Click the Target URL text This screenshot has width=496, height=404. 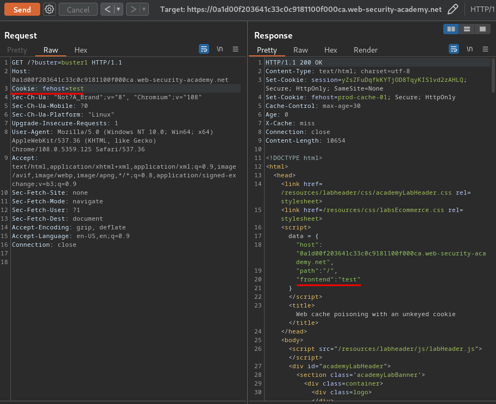301,9
